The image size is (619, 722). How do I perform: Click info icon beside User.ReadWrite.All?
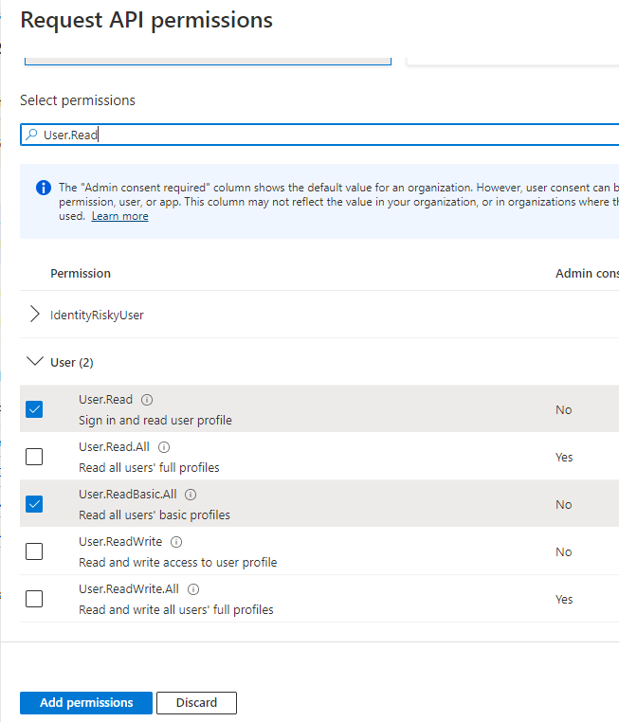tap(192, 589)
